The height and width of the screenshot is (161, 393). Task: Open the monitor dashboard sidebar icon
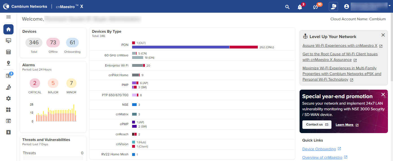[x=8, y=41]
